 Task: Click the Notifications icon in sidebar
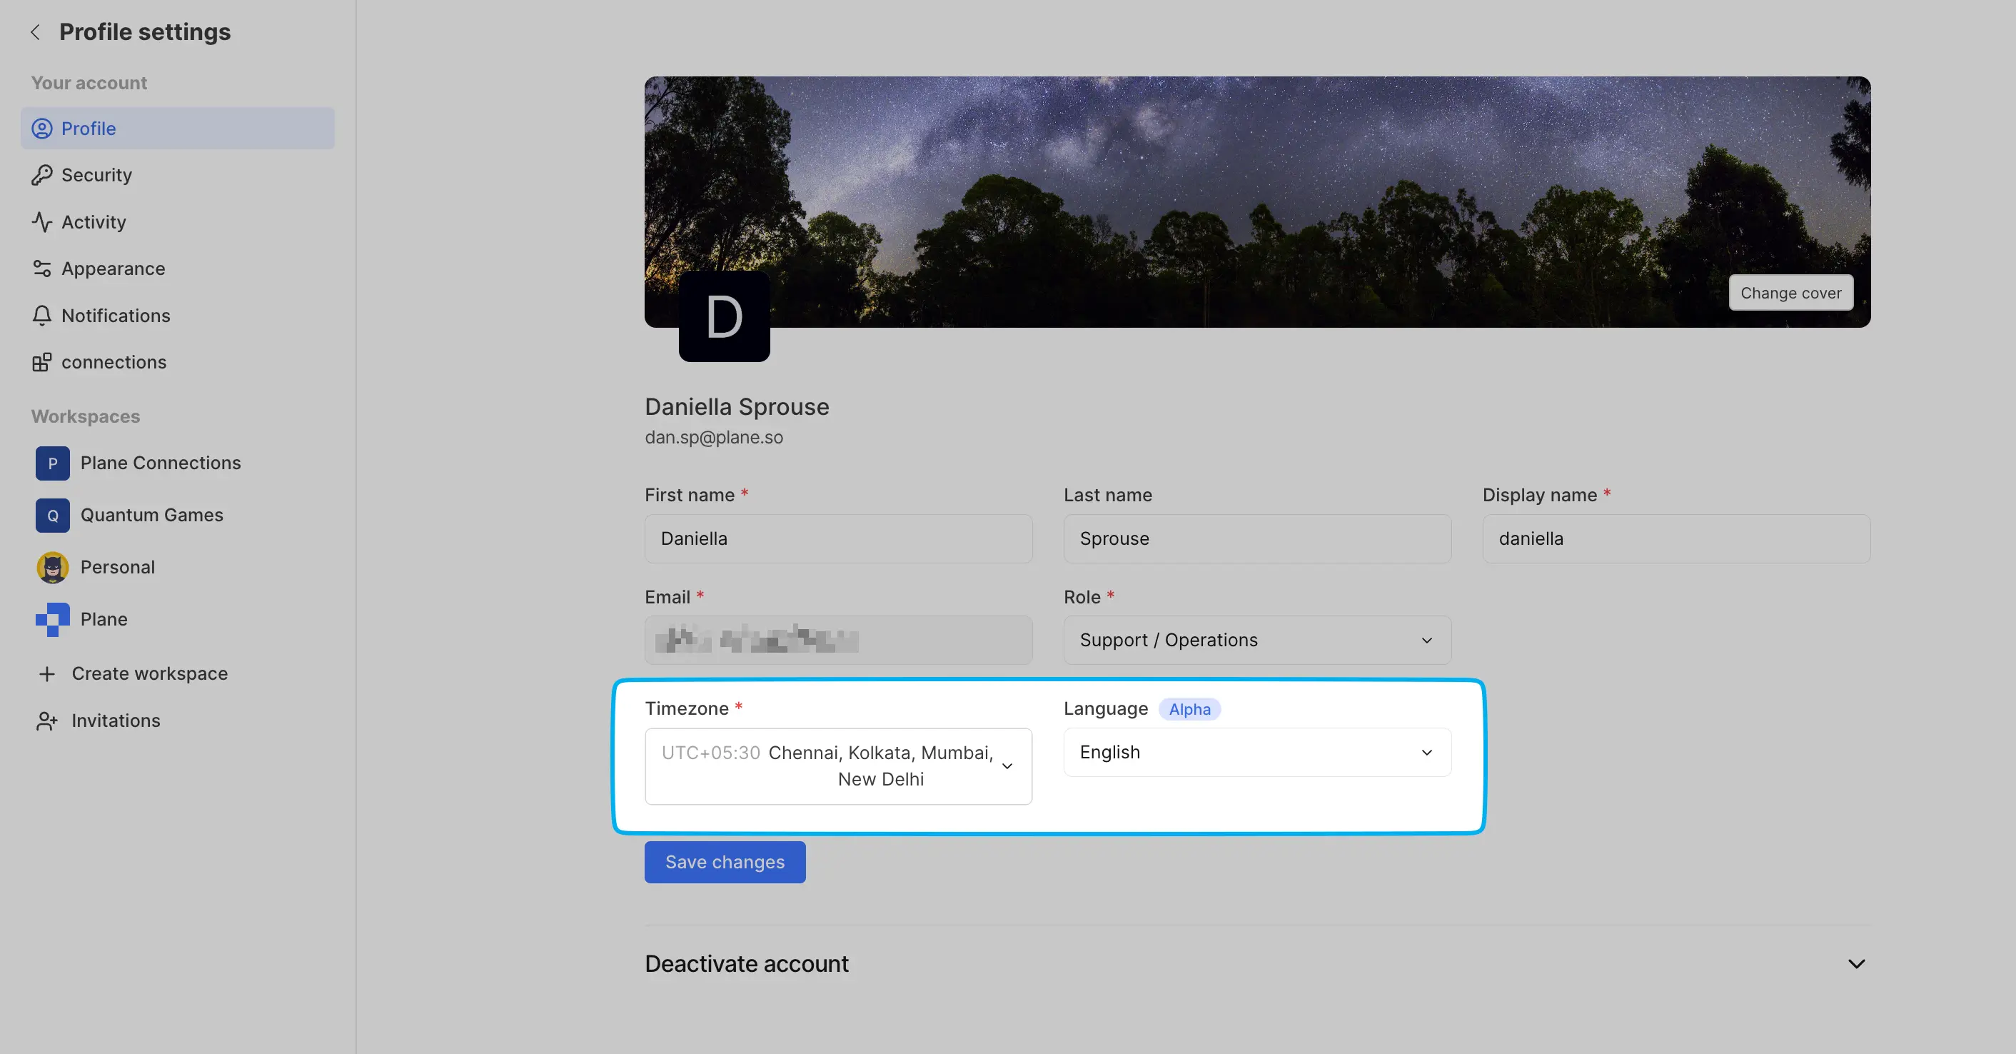[x=43, y=315]
